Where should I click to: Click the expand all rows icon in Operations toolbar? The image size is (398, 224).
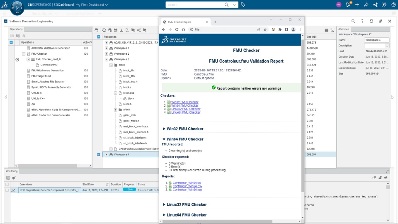click(x=12, y=36)
